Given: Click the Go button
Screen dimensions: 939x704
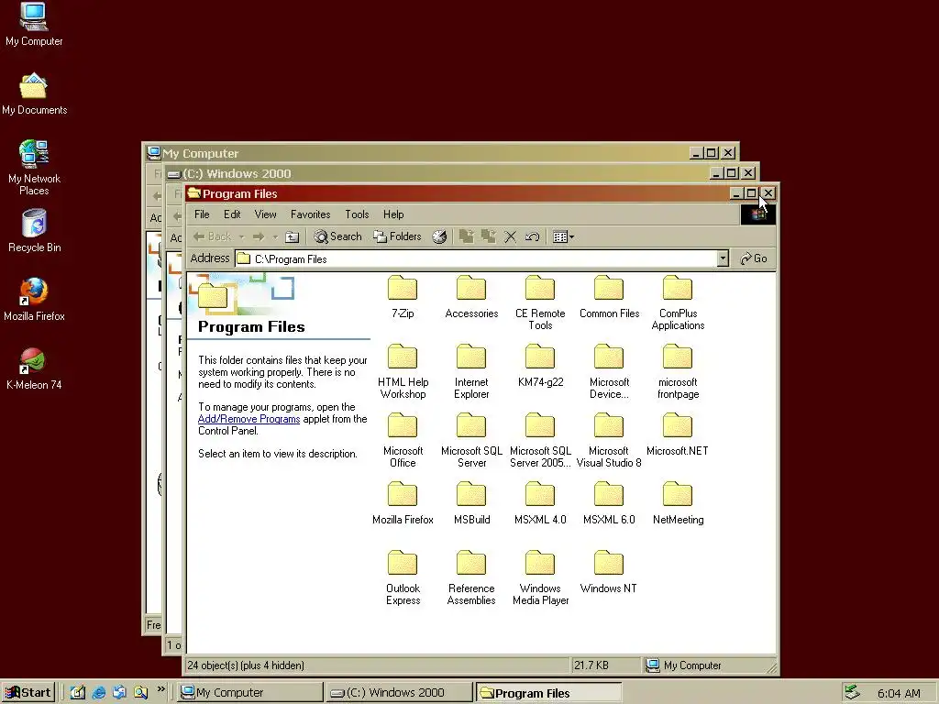Looking at the screenshot, I should pos(754,258).
